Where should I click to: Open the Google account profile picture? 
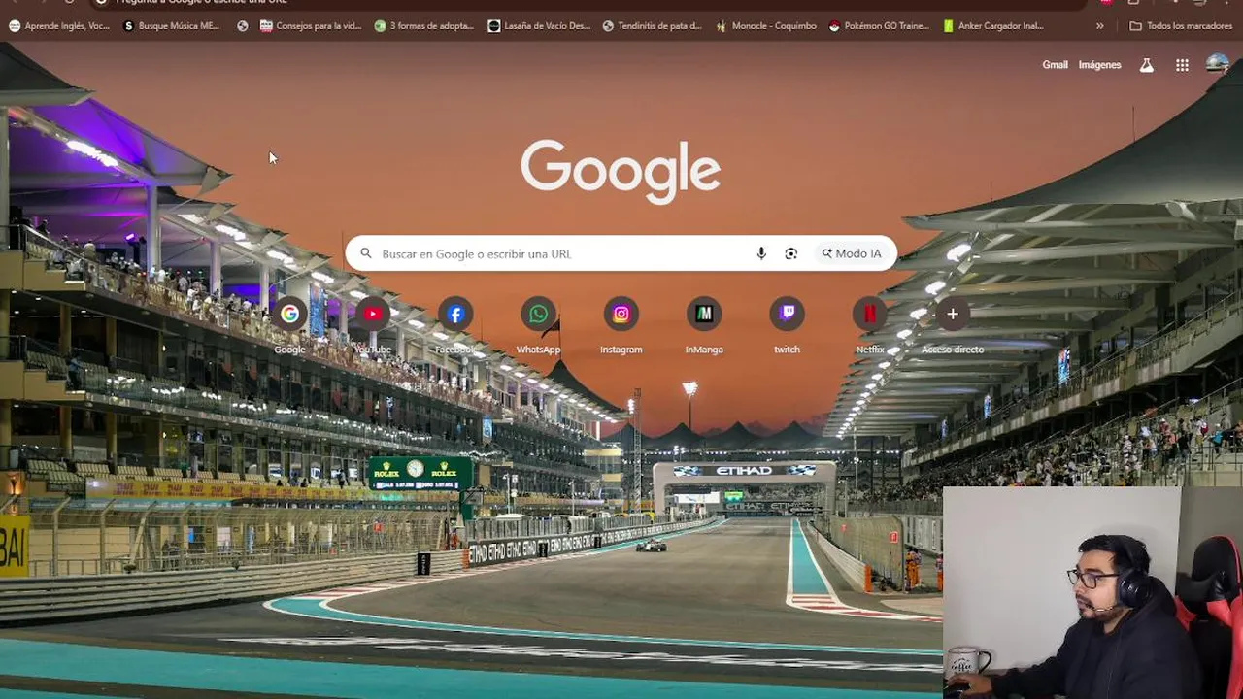coord(1218,65)
